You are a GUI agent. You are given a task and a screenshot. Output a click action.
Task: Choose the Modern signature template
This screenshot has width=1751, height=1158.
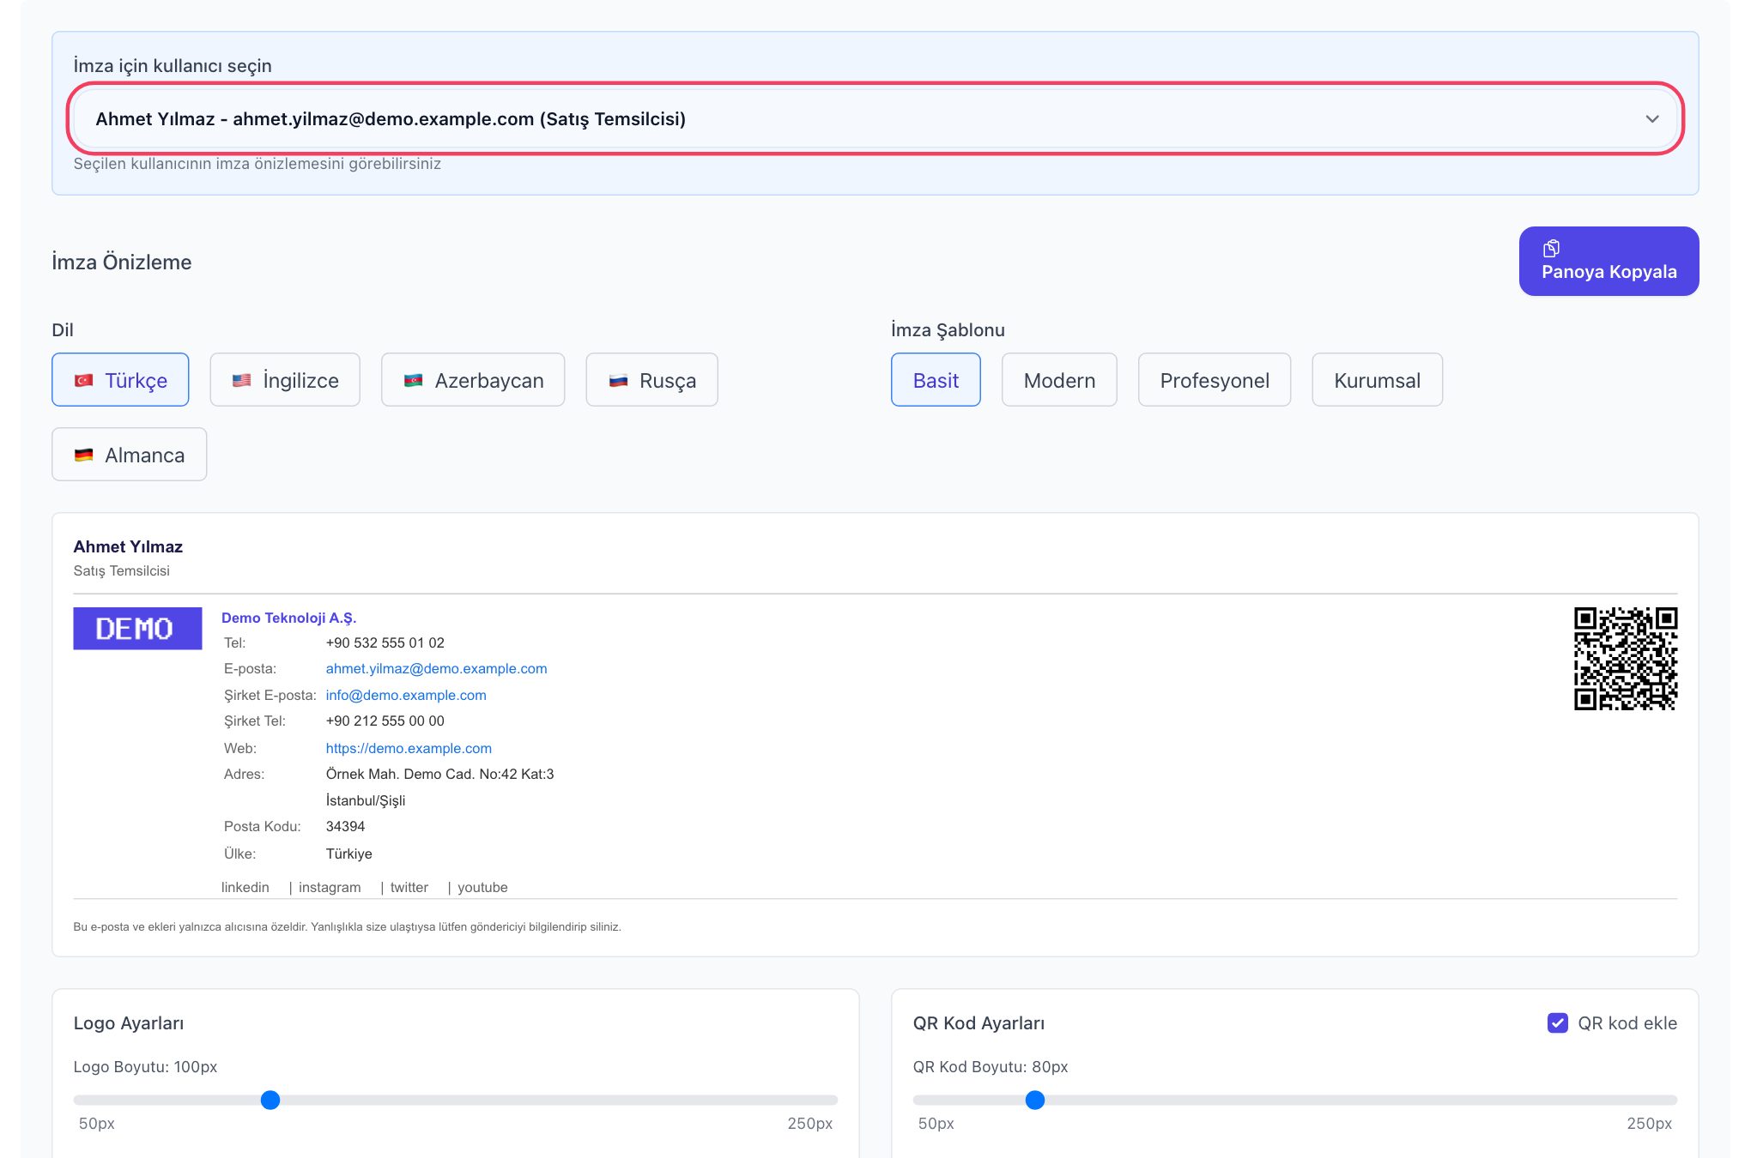(1059, 380)
